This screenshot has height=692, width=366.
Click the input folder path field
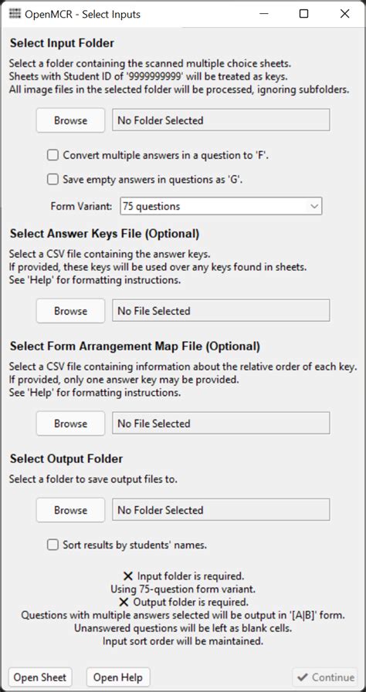[221, 120]
